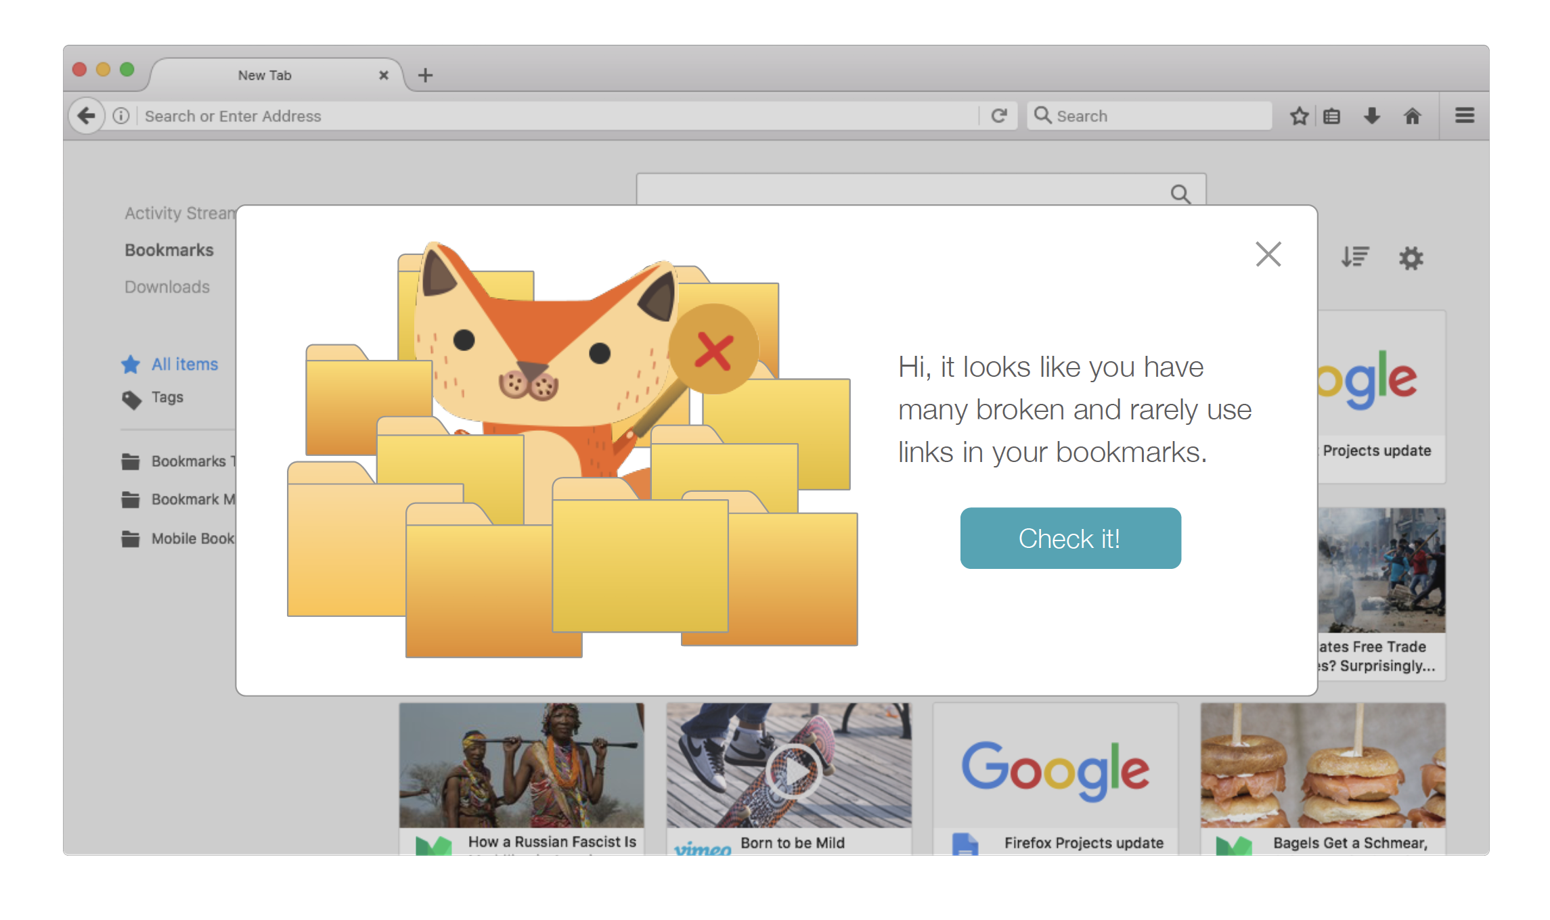The height and width of the screenshot is (920, 1550).
Task: Open the bookmarks list icon in toolbar
Action: (1332, 116)
